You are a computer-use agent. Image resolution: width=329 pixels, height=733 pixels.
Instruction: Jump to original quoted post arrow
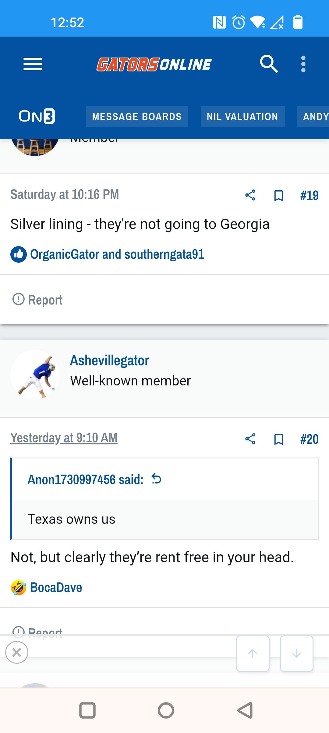pyautogui.click(x=156, y=479)
